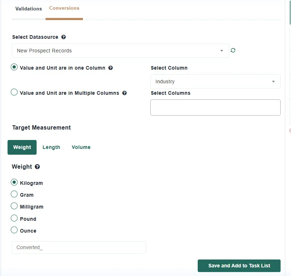Choose Kilogram as target weight

14,182
